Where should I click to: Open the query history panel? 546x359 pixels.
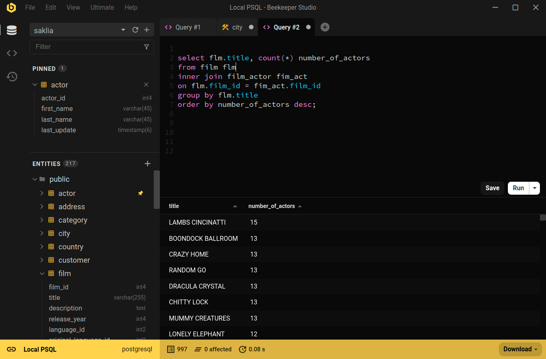(12, 76)
